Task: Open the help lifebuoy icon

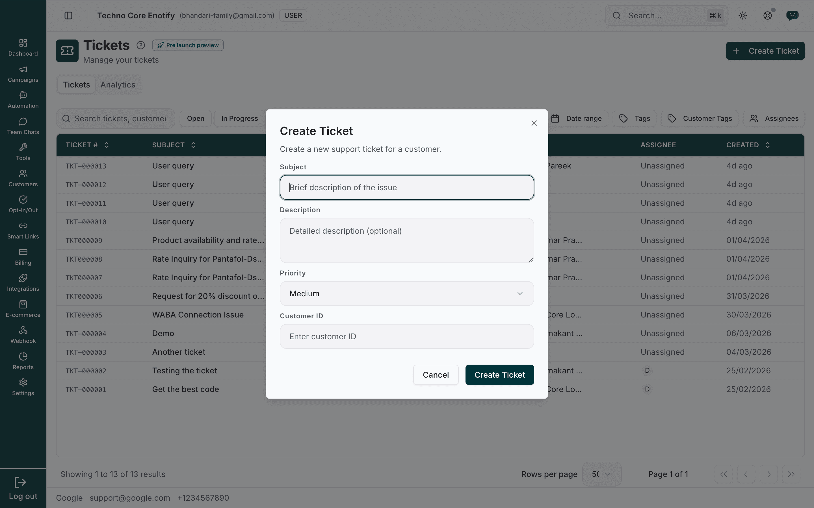Action: [x=768, y=16]
